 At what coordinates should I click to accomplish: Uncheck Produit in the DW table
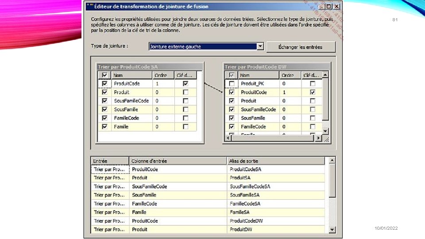232,101
